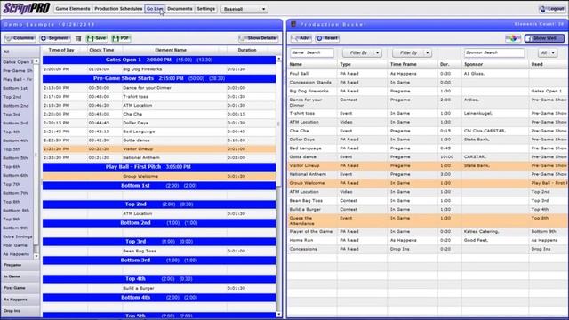Image resolution: width=569 pixels, height=320 pixels.
Task: Select Post Game in segment sidebar
Action: 18,245
